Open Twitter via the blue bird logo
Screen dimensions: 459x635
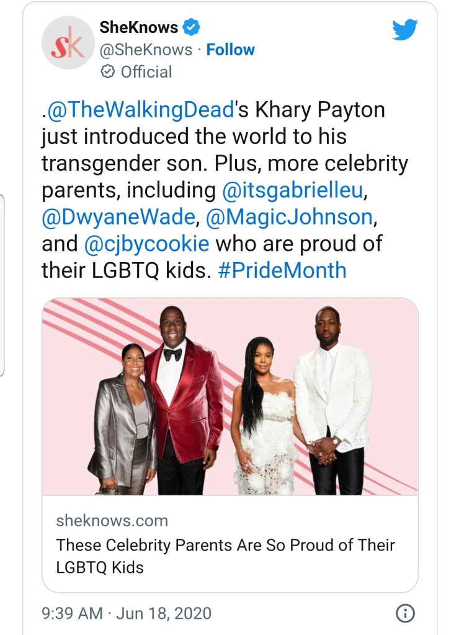(x=404, y=29)
